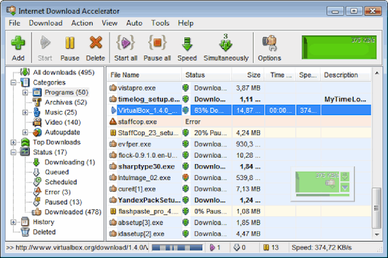The image size is (388, 258).
Task: Click the Pause toolbar icon
Action: 70,48
